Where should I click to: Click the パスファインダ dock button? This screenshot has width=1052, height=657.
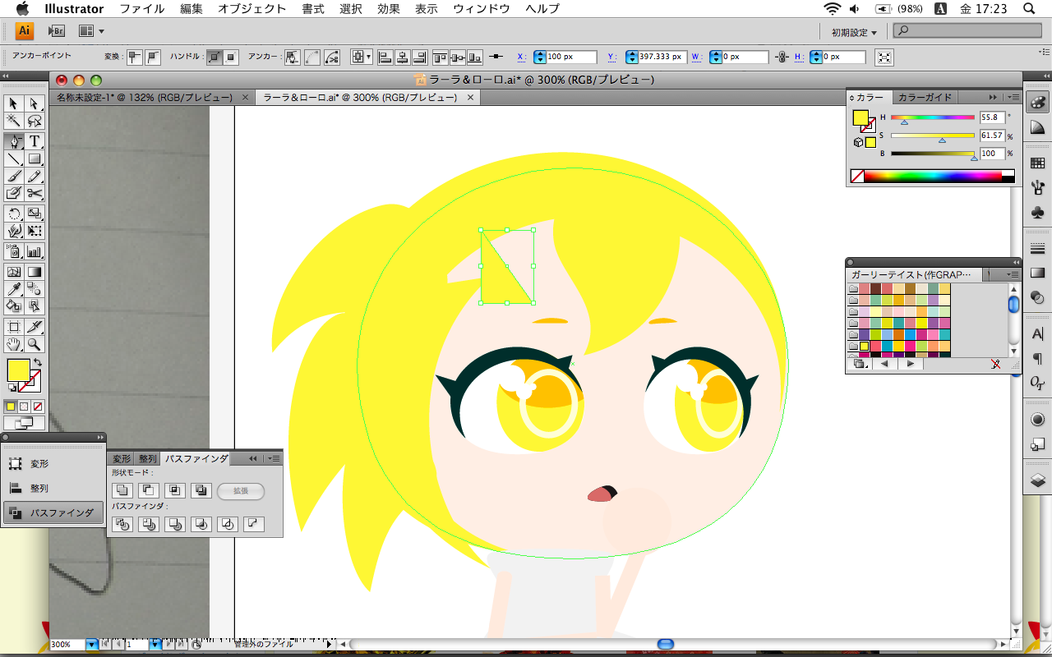point(53,512)
